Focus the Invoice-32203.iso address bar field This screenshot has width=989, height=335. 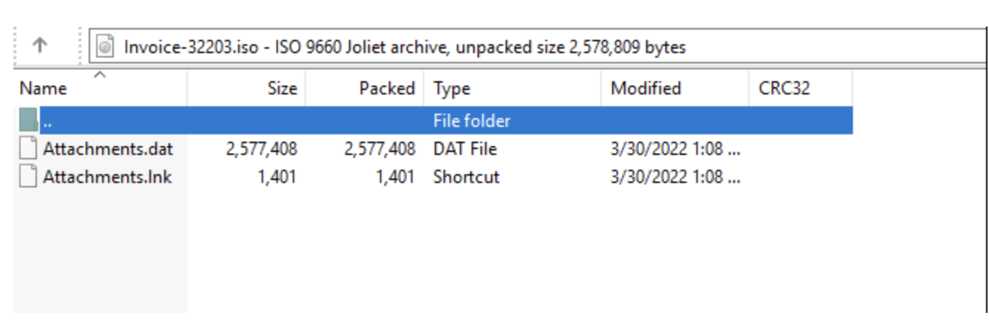(x=540, y=47)
